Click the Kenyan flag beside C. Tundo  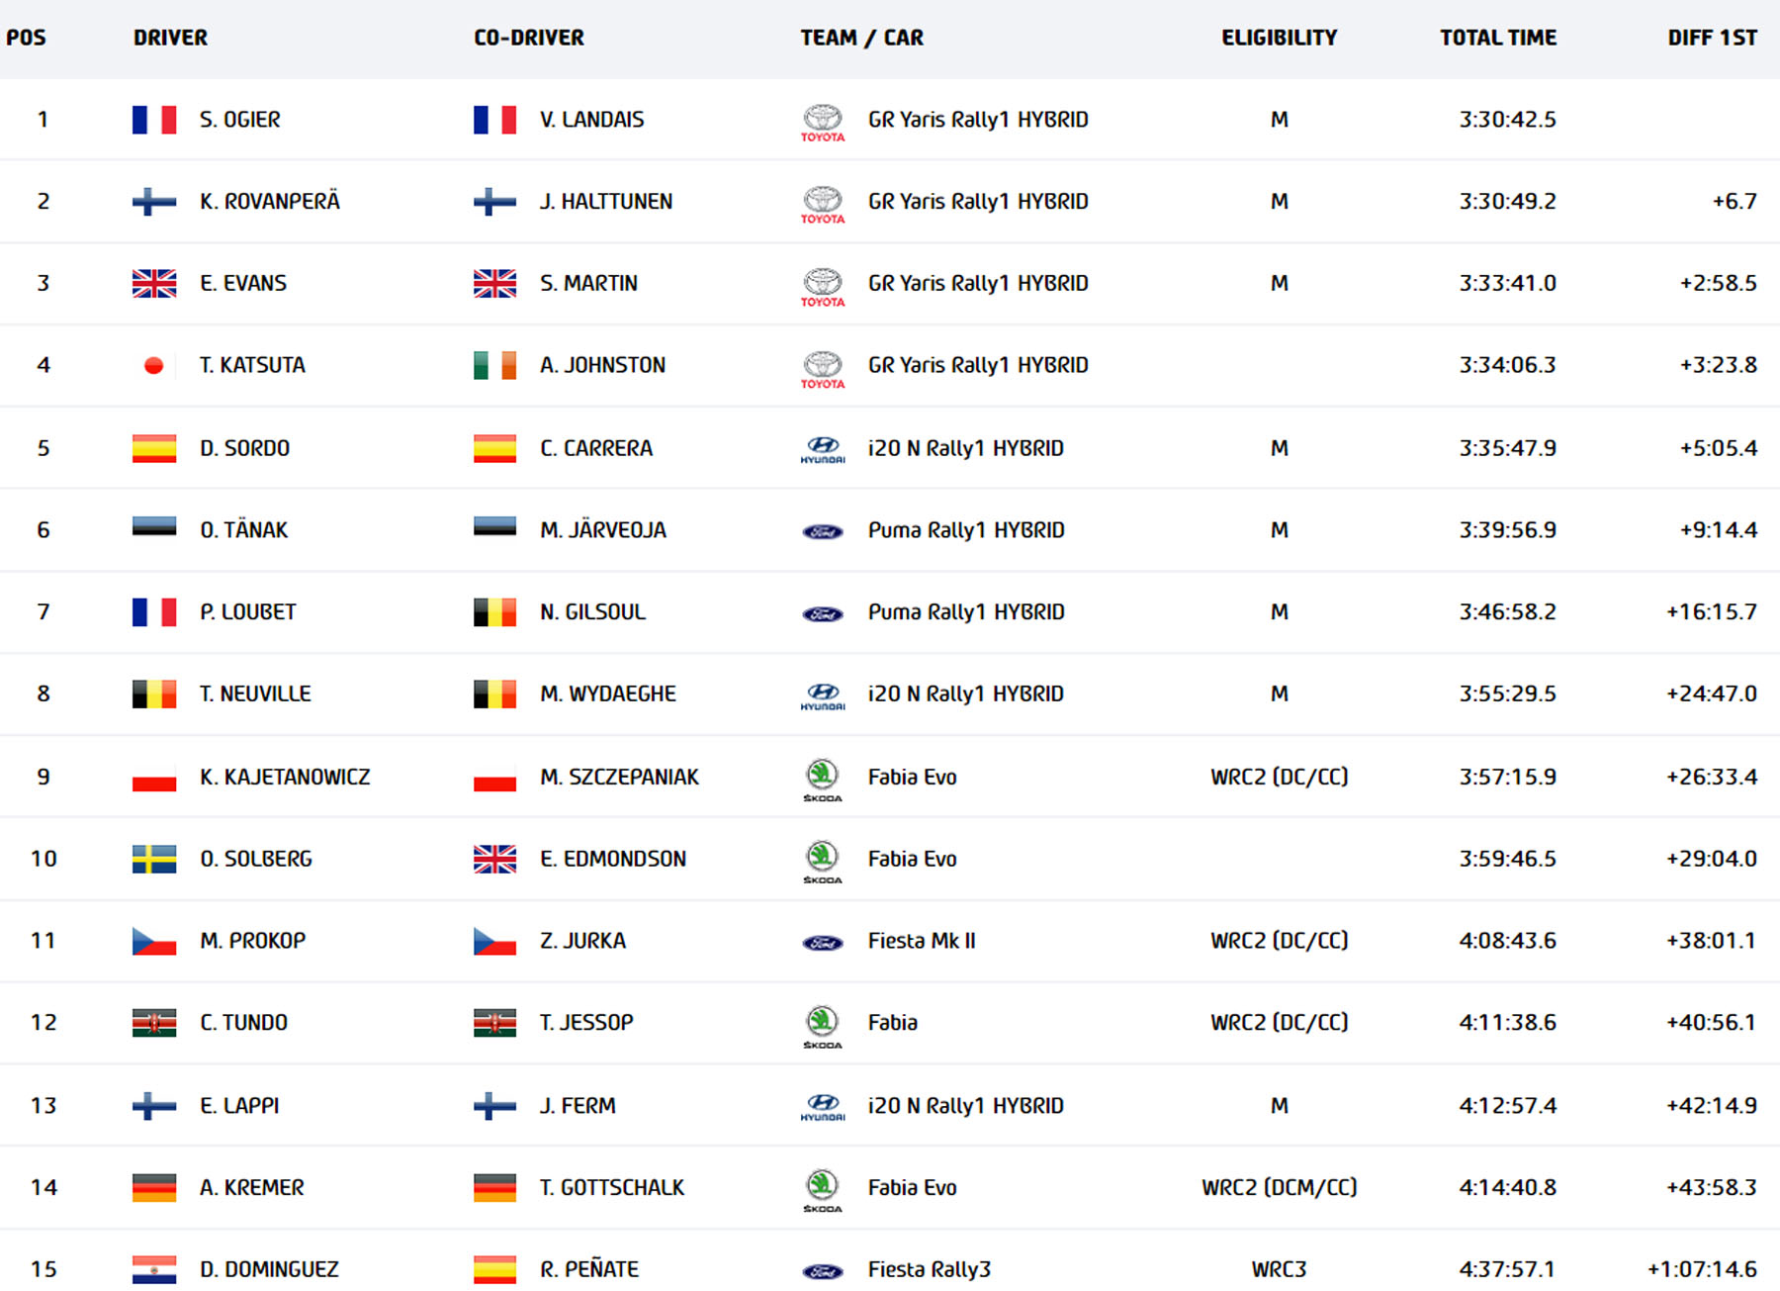pyautogui.click(x=154, y=1023)
